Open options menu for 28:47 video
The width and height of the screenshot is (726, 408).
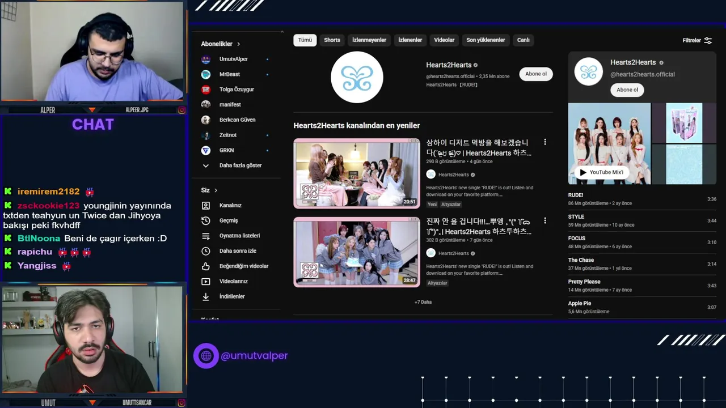point(544,220)
